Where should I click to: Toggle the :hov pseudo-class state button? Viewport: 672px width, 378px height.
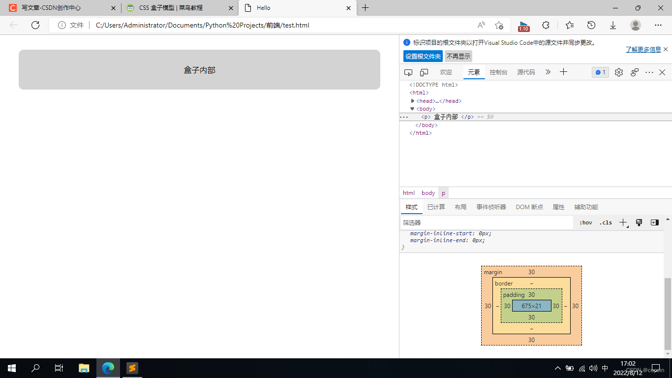[x=585, y=222]
